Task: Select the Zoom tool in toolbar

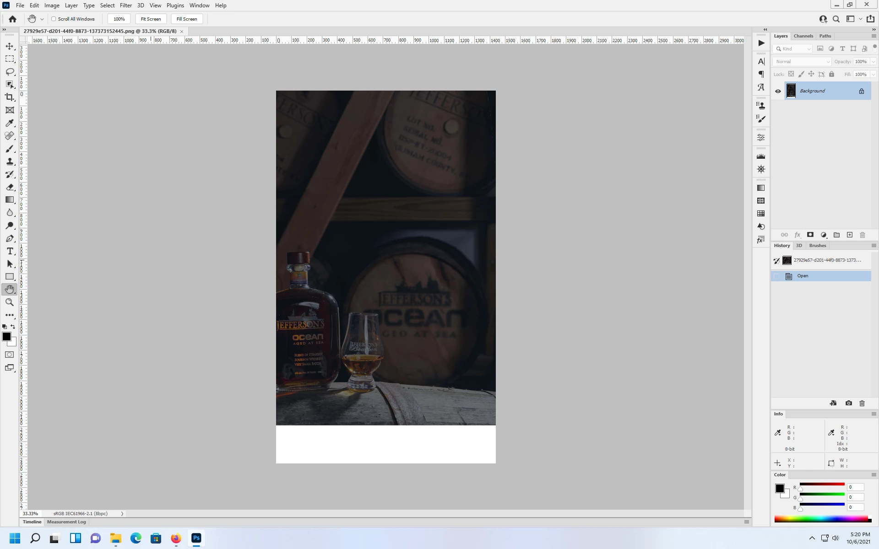Action: 10,302
